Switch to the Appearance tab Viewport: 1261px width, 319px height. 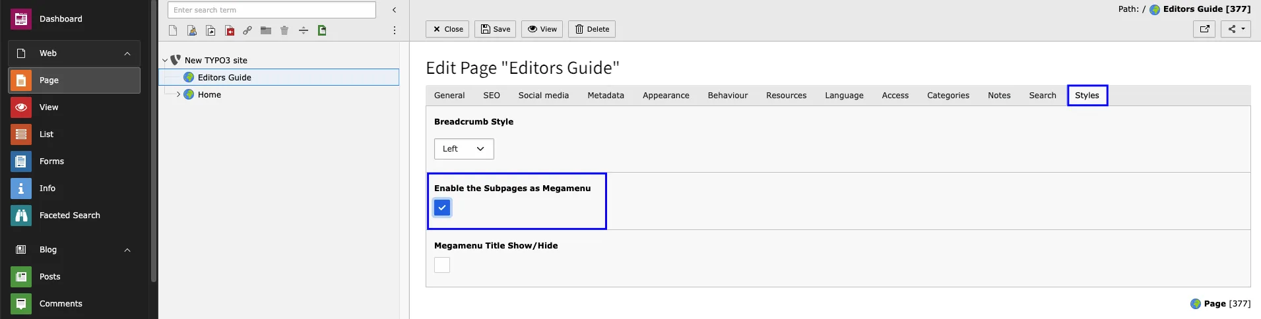[x=666, y=96]
